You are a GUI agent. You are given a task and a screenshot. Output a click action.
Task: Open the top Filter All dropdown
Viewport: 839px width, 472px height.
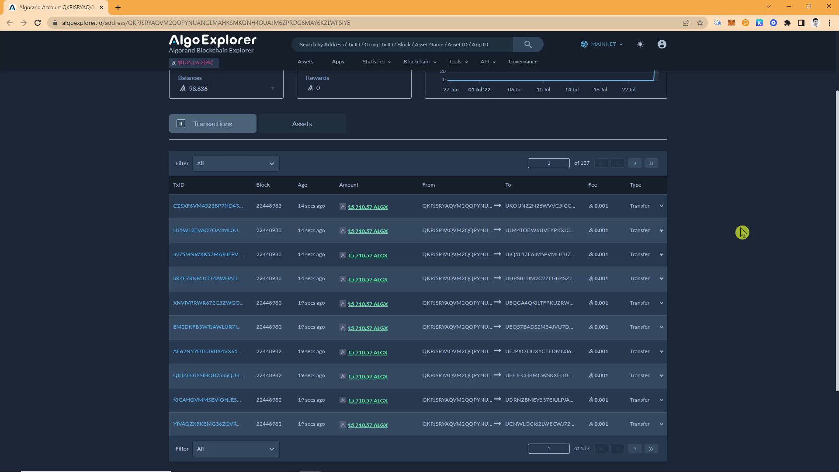pos(236,163)
